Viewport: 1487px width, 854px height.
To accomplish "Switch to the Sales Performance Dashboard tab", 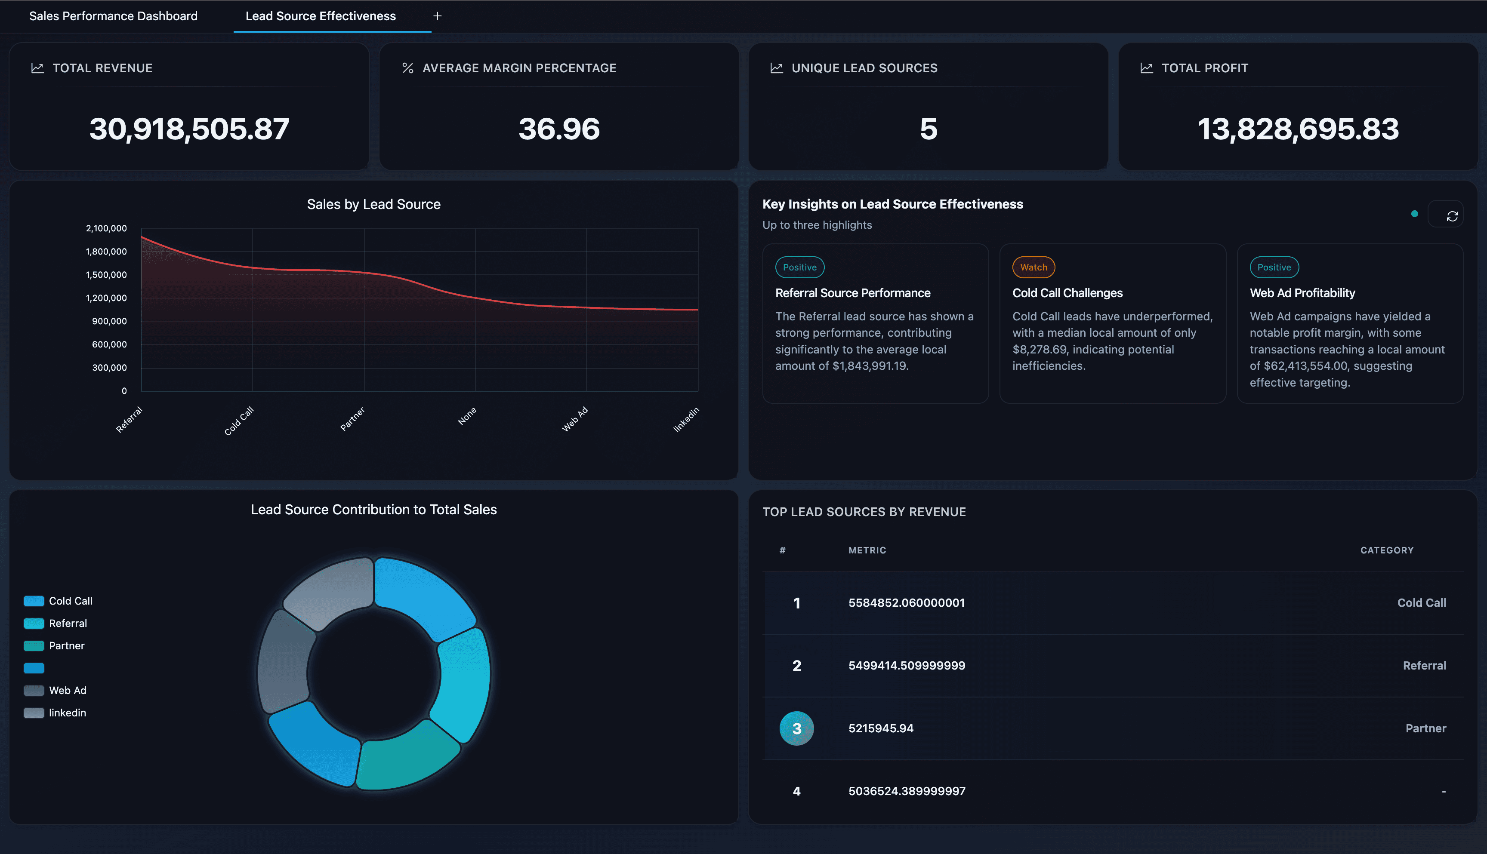I will coord(113,16).
